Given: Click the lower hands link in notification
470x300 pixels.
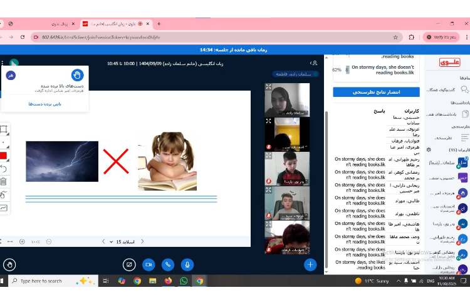Looking at the screenshot, I should [x=44, y=104].
